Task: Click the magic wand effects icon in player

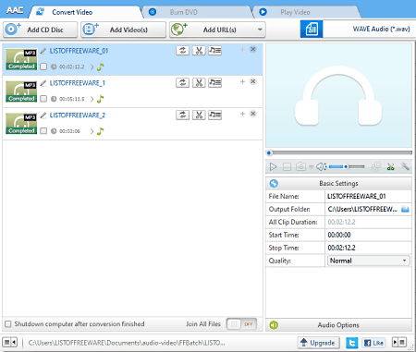Action: [405, 166]
